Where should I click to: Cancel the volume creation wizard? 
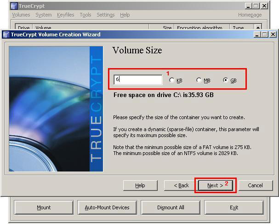pos(256,185)
